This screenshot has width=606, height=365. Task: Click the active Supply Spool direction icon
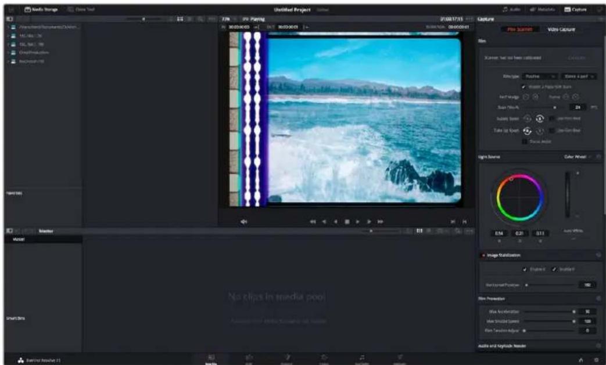point(540,119)
